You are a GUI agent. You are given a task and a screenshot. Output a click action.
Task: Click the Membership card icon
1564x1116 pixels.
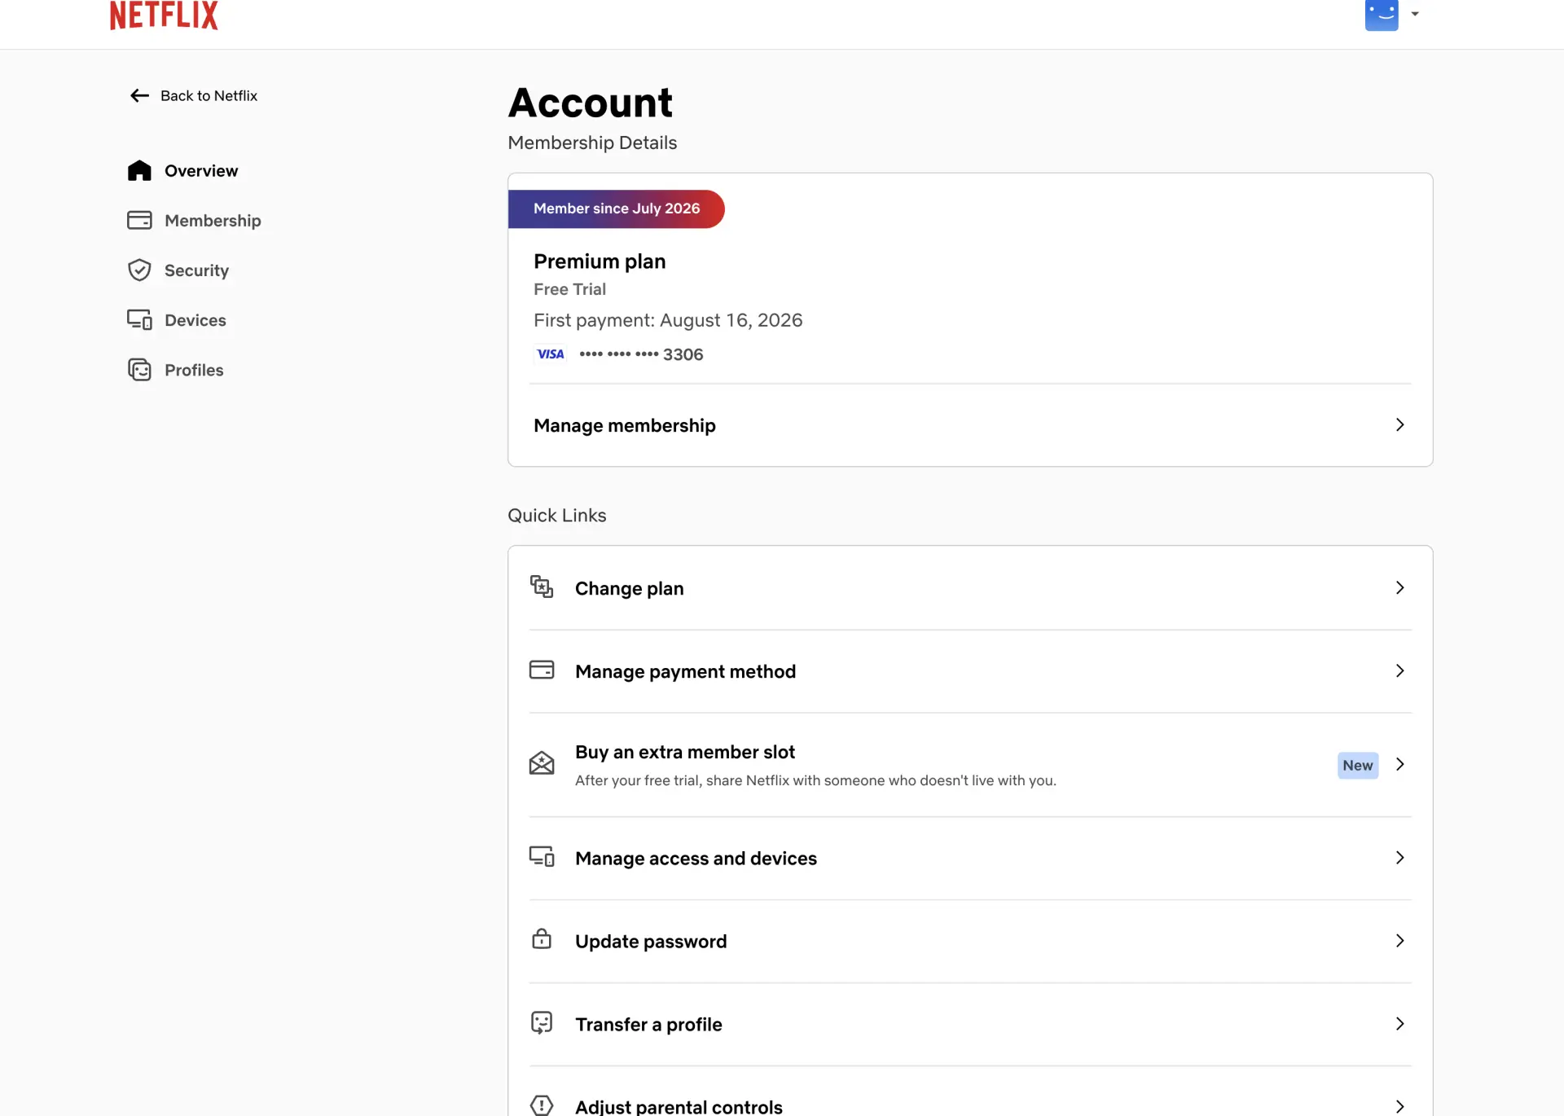pos(139,220)
